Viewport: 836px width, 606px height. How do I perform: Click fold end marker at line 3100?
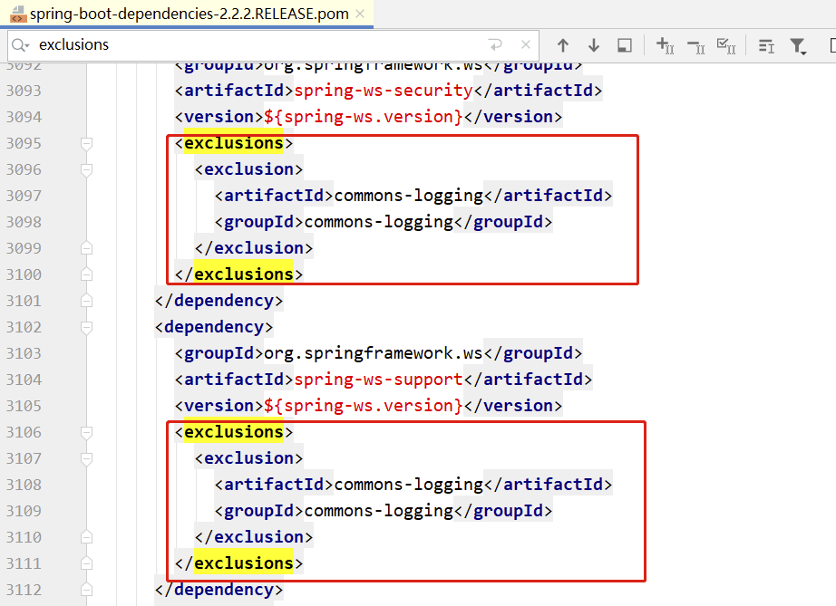point(86,274)
